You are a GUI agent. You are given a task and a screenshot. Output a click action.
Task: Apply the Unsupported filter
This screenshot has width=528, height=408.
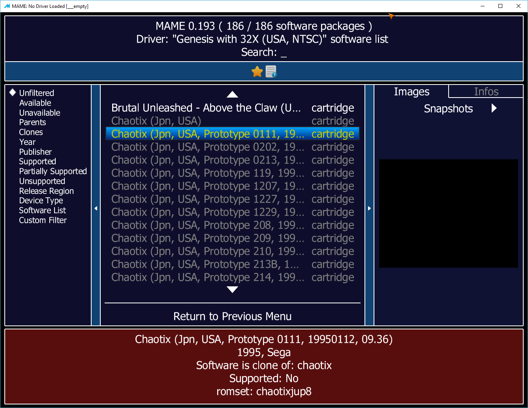point(42,181)
